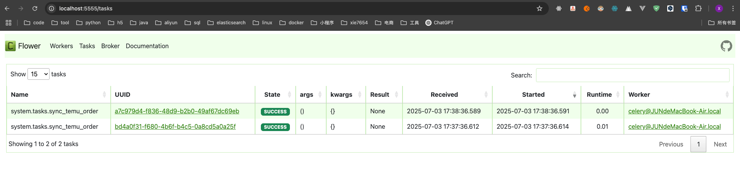Click the browser back arrow

click(x=7, y=8)
